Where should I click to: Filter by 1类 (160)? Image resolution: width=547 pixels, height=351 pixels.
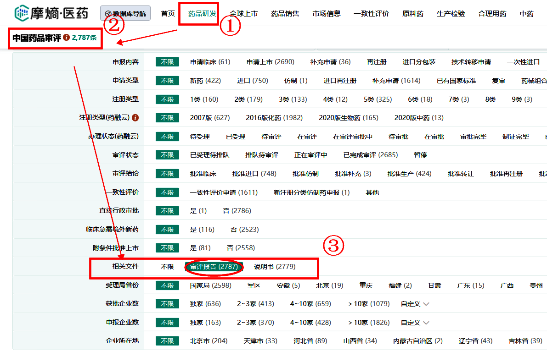tap(204, 99)
